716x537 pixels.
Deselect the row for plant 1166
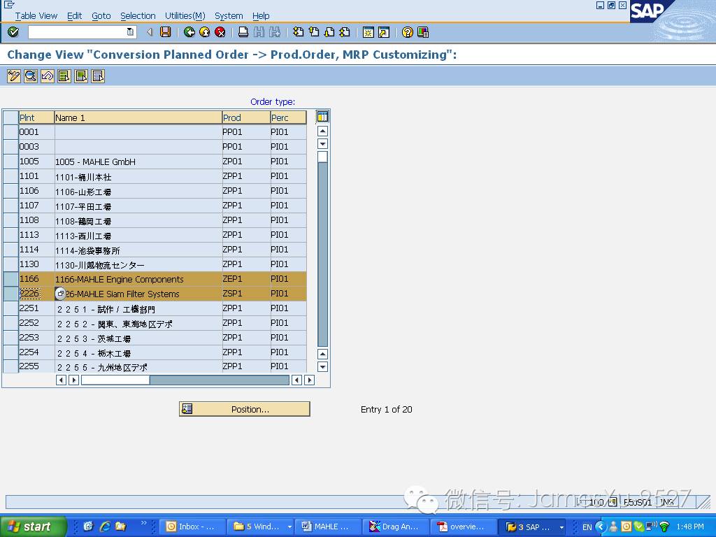pos(10,278)
